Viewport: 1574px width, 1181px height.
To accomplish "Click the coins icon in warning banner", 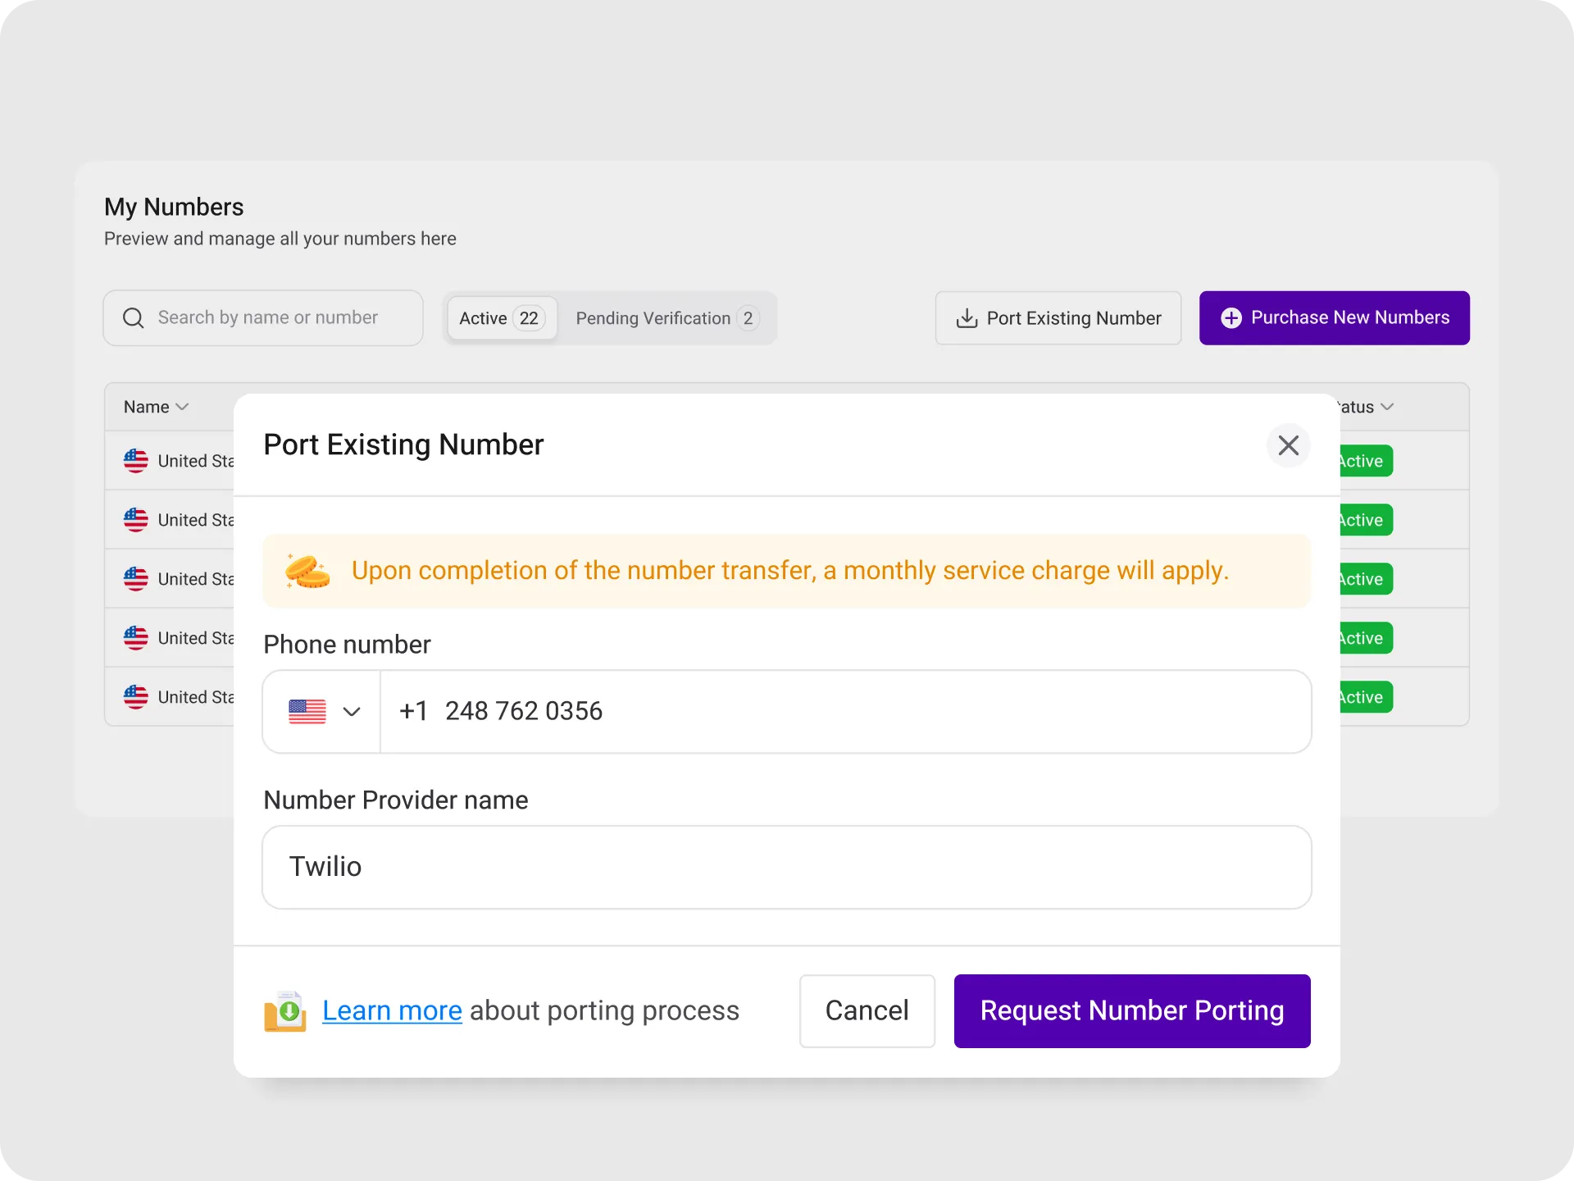I will pos(307,571).
